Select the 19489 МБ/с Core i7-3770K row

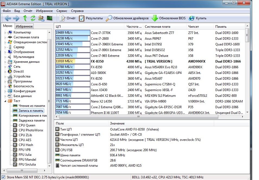pos(149,33)
